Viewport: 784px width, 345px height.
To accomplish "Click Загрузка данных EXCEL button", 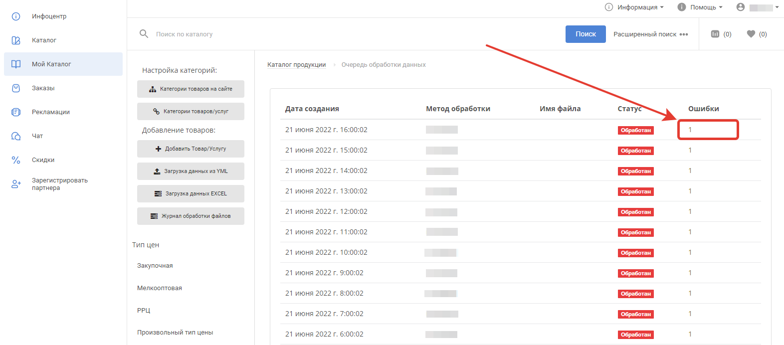I will click(191, 194).
